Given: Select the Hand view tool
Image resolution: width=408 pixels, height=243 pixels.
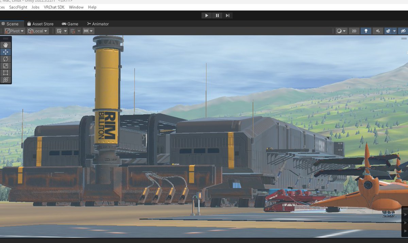Looking at the screenshot, I should [x=5, y=45].
